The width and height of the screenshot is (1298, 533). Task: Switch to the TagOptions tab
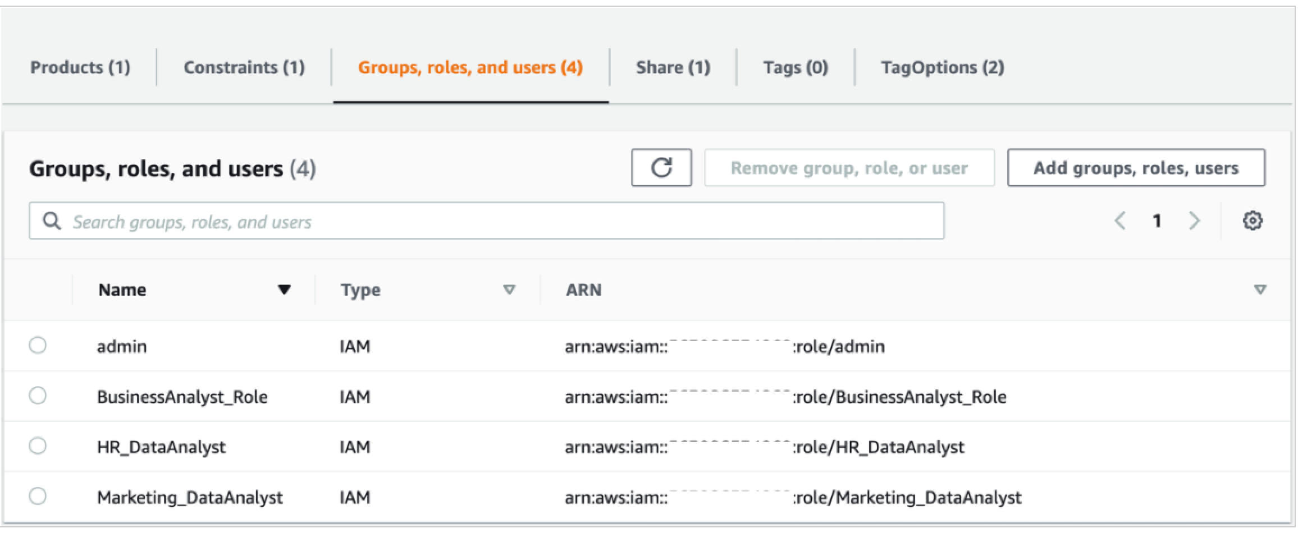pos(942,67)
